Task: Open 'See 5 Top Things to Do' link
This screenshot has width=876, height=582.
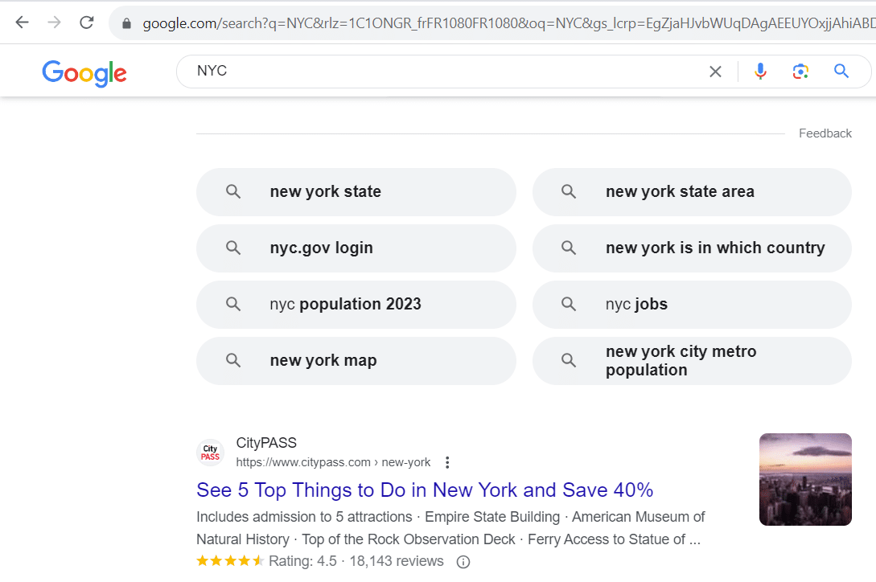Action: click(x=425, y=490)
